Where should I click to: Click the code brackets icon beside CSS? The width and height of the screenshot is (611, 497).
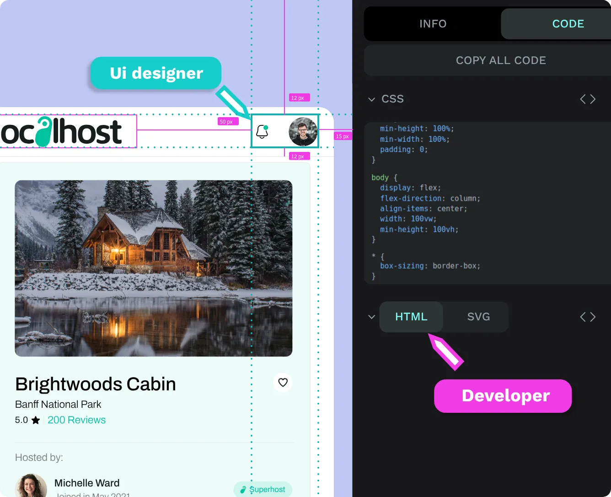click(588, 99)
